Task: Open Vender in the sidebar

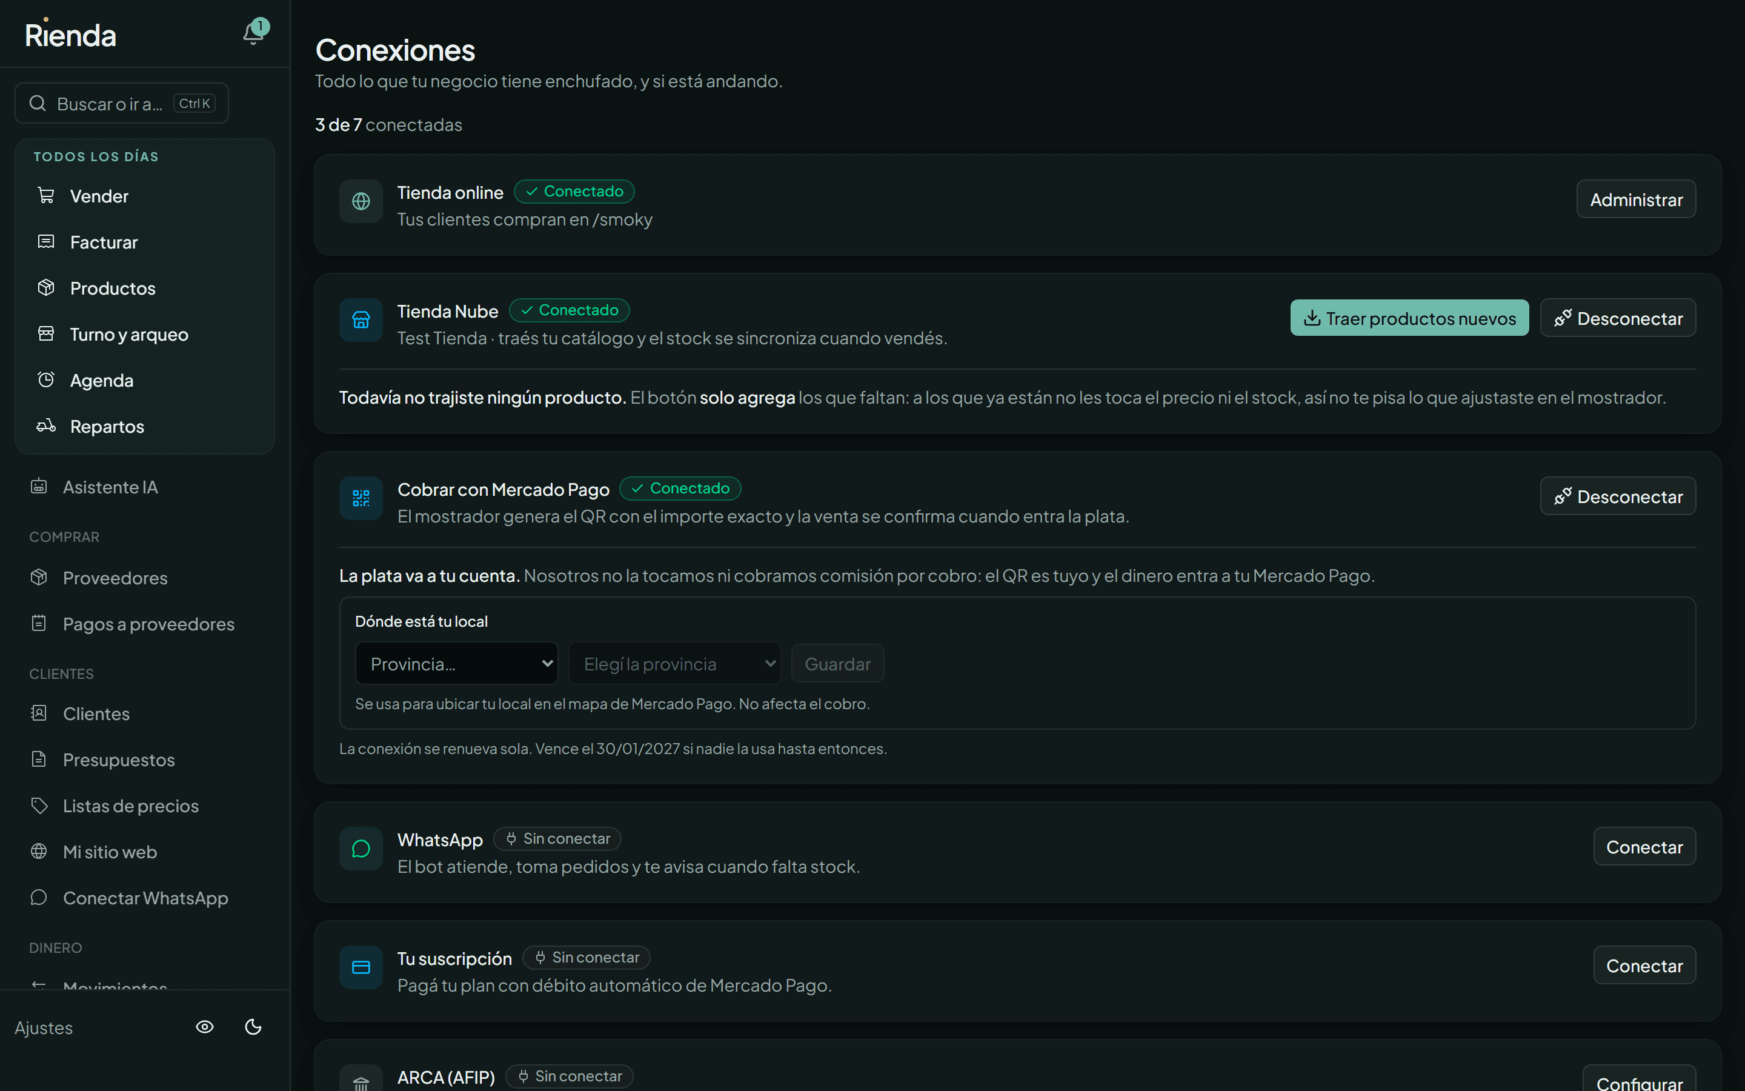Action: pos(144,196)
